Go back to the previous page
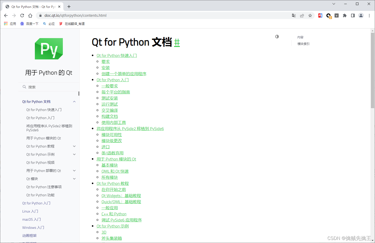The width and height of the screenshot is (375, 243). click(x=6, y=15)
